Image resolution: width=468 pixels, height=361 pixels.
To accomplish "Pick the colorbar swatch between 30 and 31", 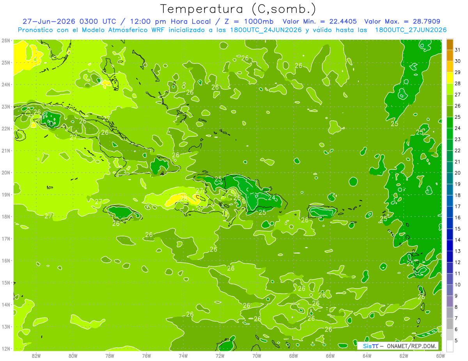I will 450,55.
